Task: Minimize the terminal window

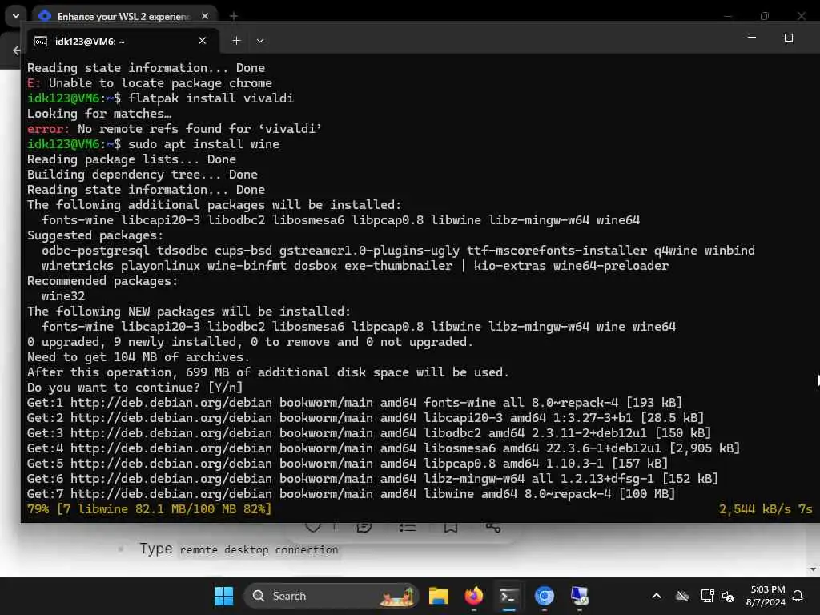Action: tap(751, 38)
